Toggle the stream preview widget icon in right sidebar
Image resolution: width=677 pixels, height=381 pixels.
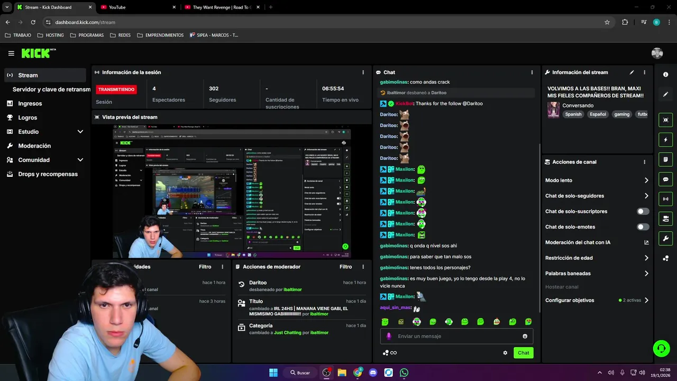tap(665, 120)
